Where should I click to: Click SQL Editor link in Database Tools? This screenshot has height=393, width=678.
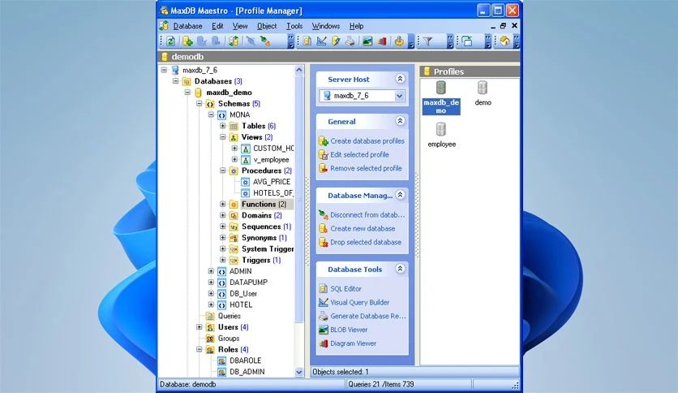pos(345,289)
